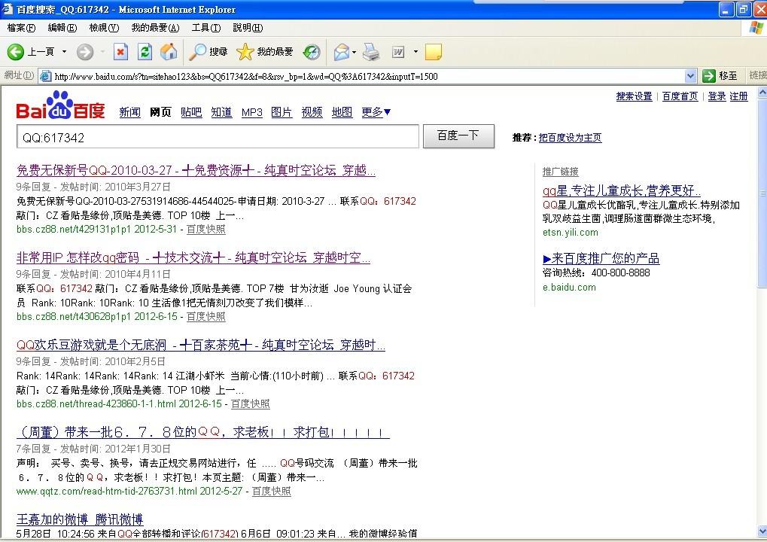
Task: Open the Edit button dropdown arrow
Action: point(415,52)
